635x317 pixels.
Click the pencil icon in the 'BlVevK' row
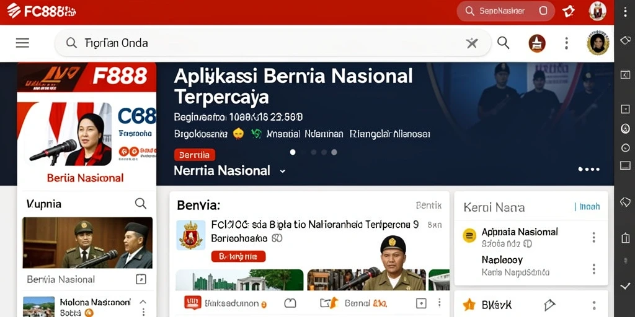tap(549, 305)
